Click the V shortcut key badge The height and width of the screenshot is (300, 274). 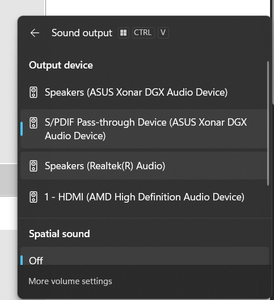coord(163,33)
